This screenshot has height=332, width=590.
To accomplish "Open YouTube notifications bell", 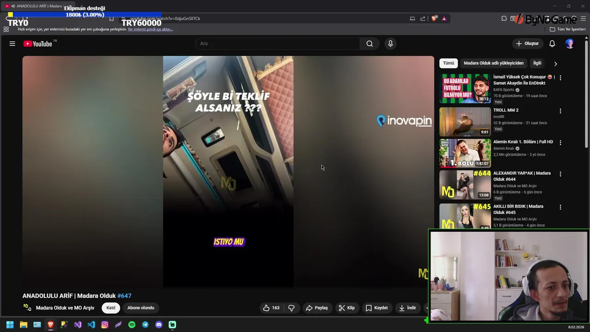I will (552, 43).
